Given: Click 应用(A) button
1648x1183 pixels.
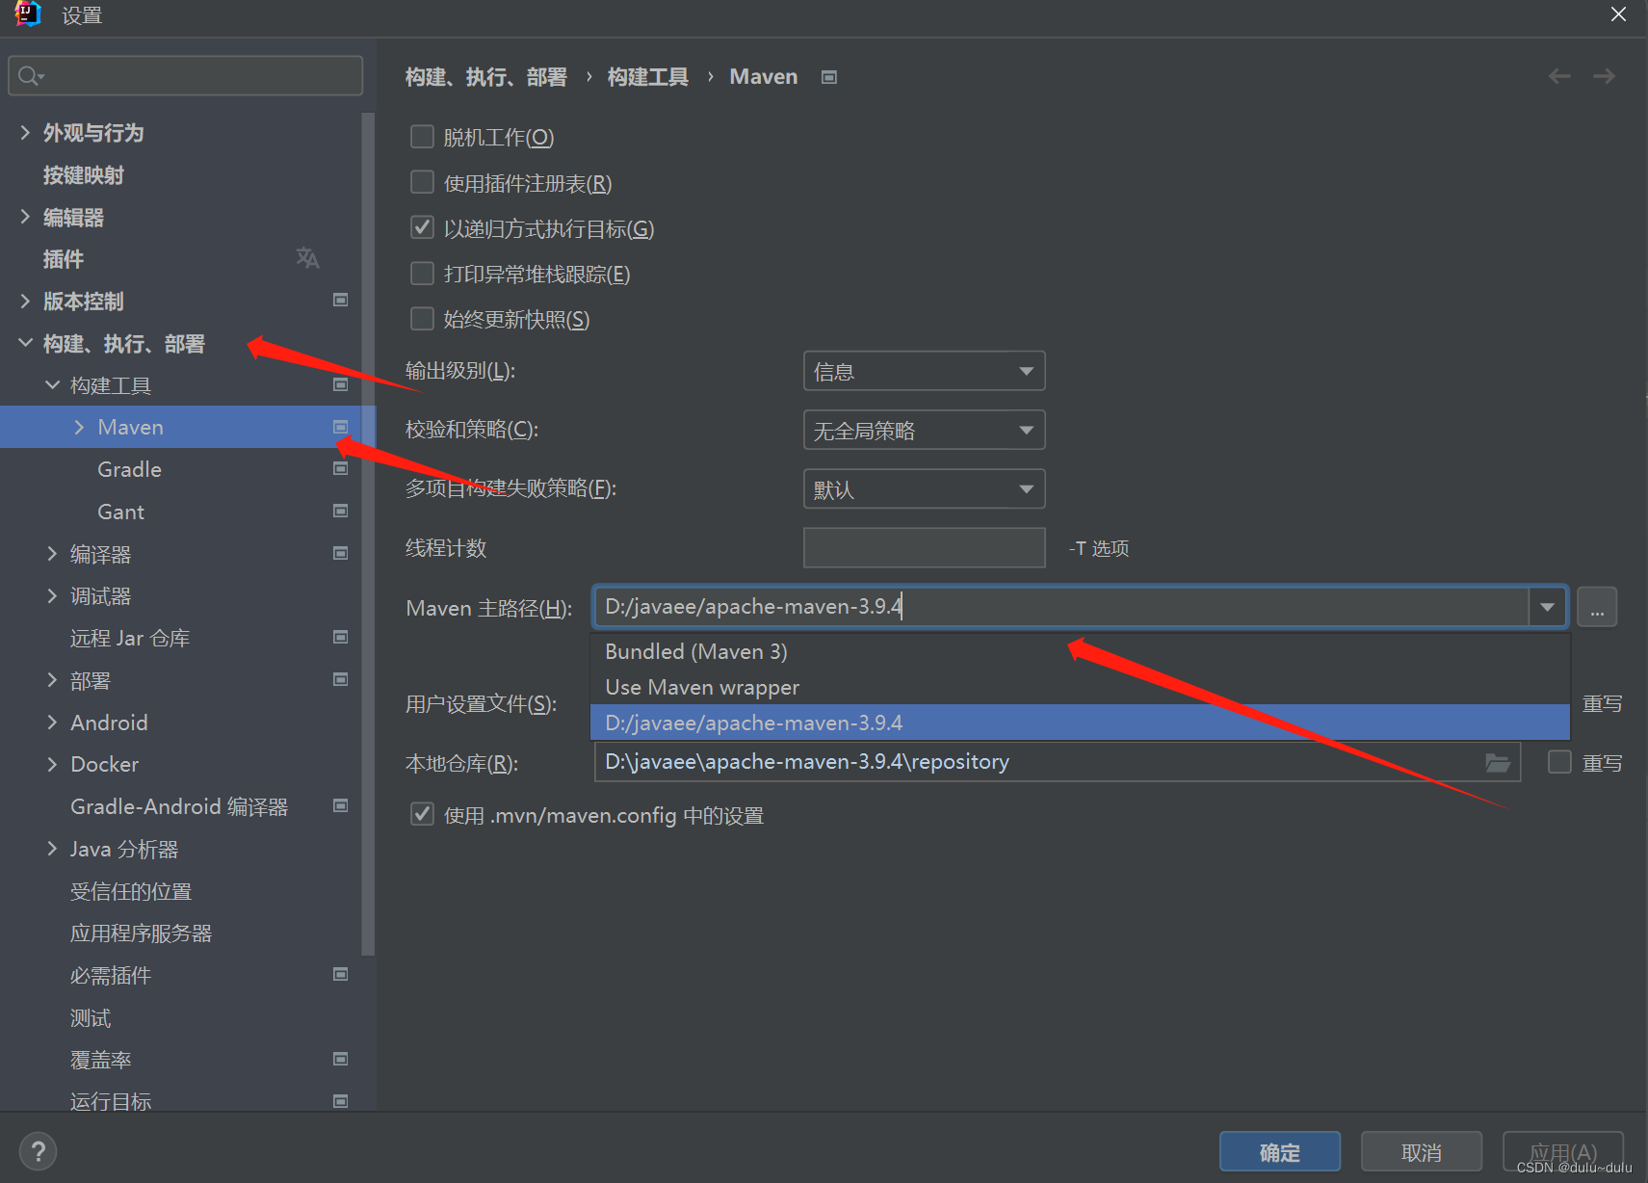Looking at the screenshot, I should tap(1563, 1151).
